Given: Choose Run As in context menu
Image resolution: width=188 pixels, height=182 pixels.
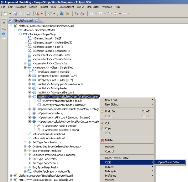Looking at the screenshot, I should [x=127, y=167].
